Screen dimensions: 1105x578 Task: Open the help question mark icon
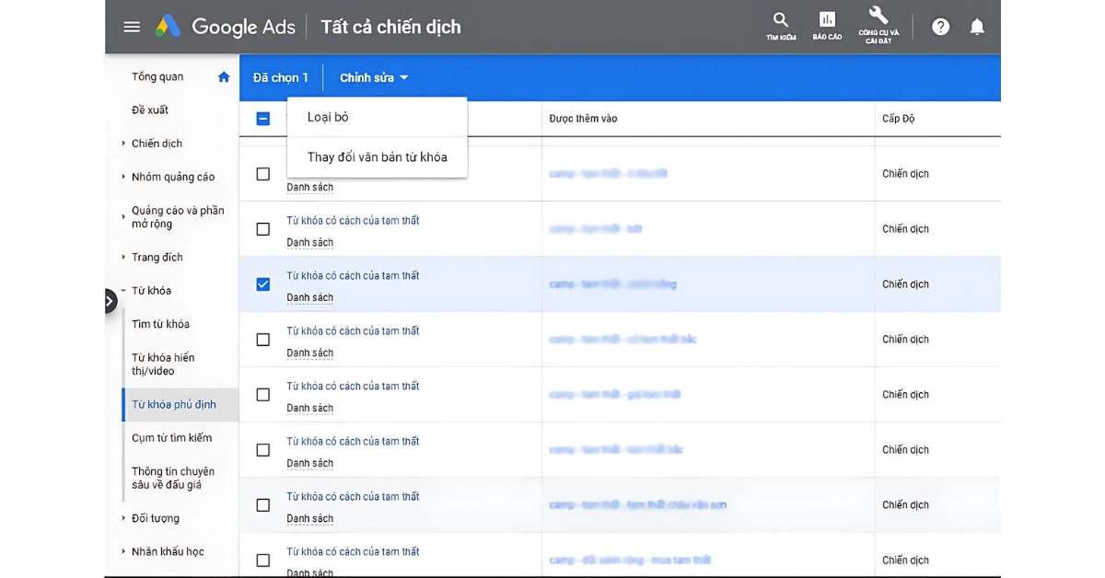pyautogui.click(x=940, y=27)
